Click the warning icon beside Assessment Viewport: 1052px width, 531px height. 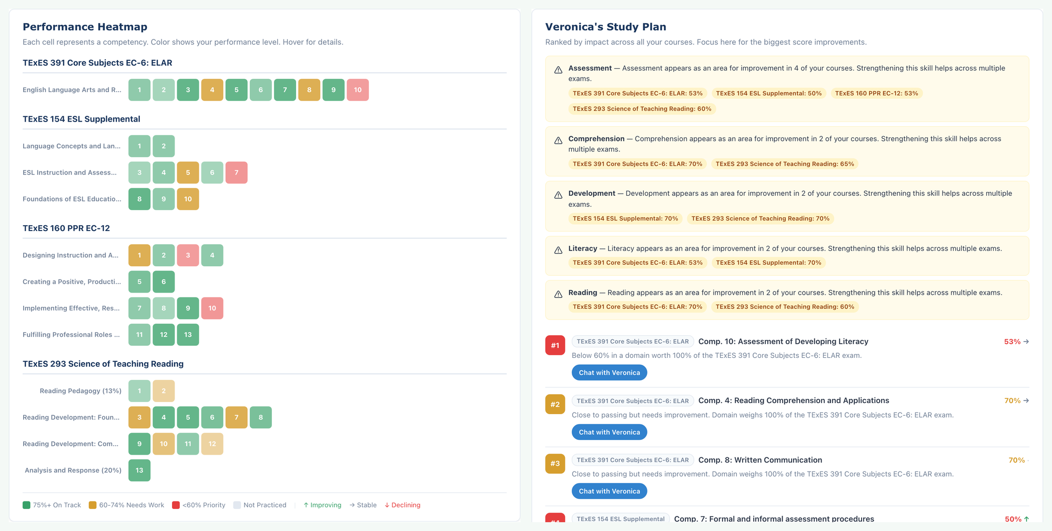click(558, 70)
